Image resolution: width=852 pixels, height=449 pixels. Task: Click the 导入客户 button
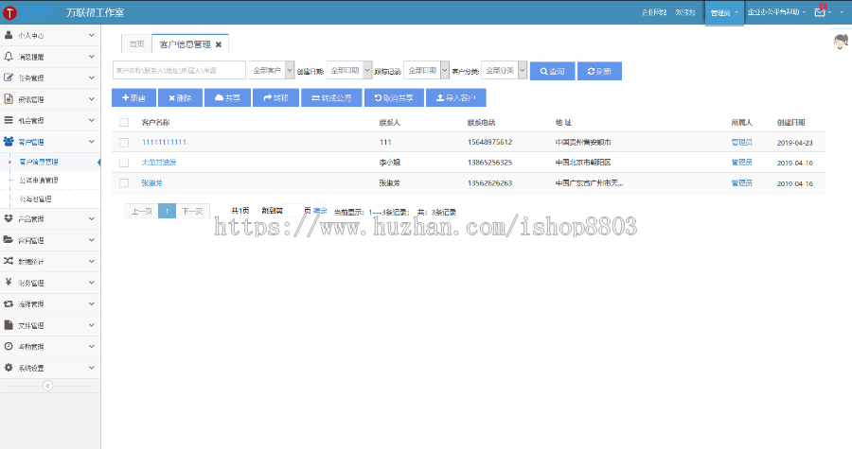pos(456,97)
